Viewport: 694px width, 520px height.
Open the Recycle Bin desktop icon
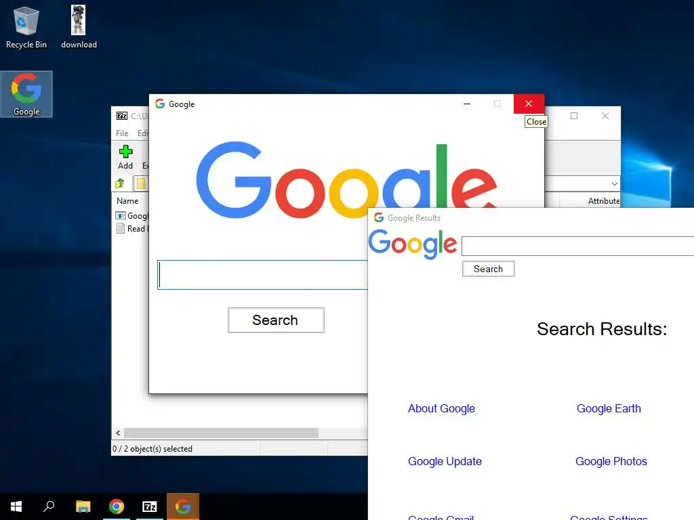26,27
